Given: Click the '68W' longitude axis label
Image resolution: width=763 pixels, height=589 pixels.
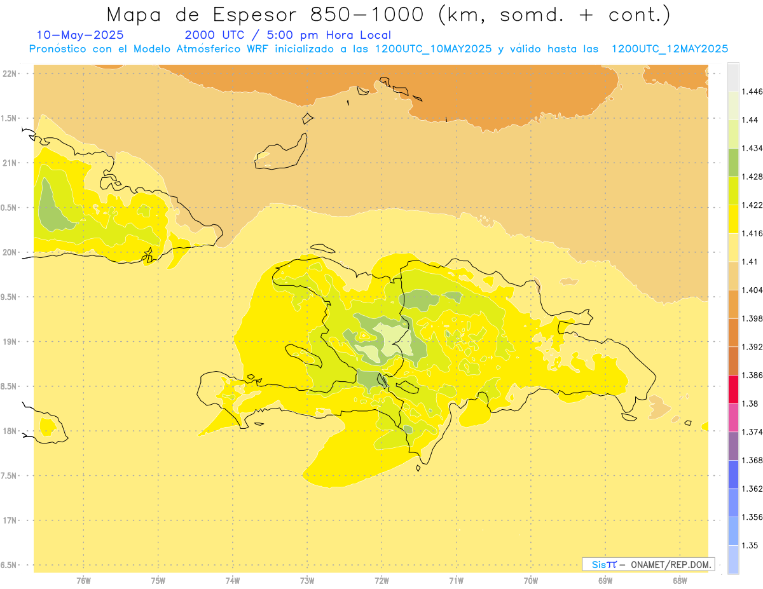Looking at the screenshot, I should coord(680,580).
